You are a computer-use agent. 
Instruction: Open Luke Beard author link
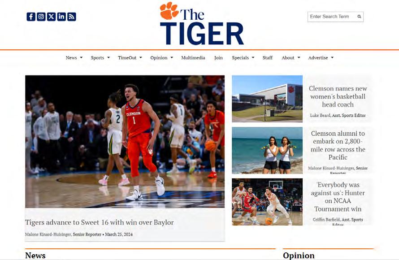point(320,115)
